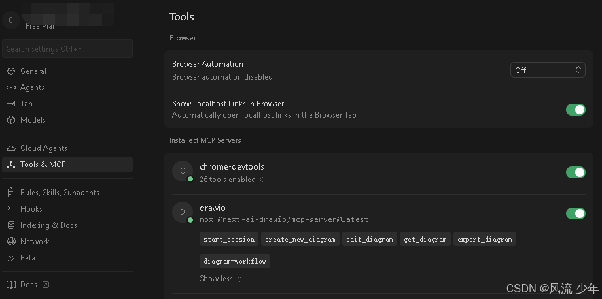This screenshot has width=602, height=299.
Task: Go to Indexing & Docs section
Action: pos(48,225)
